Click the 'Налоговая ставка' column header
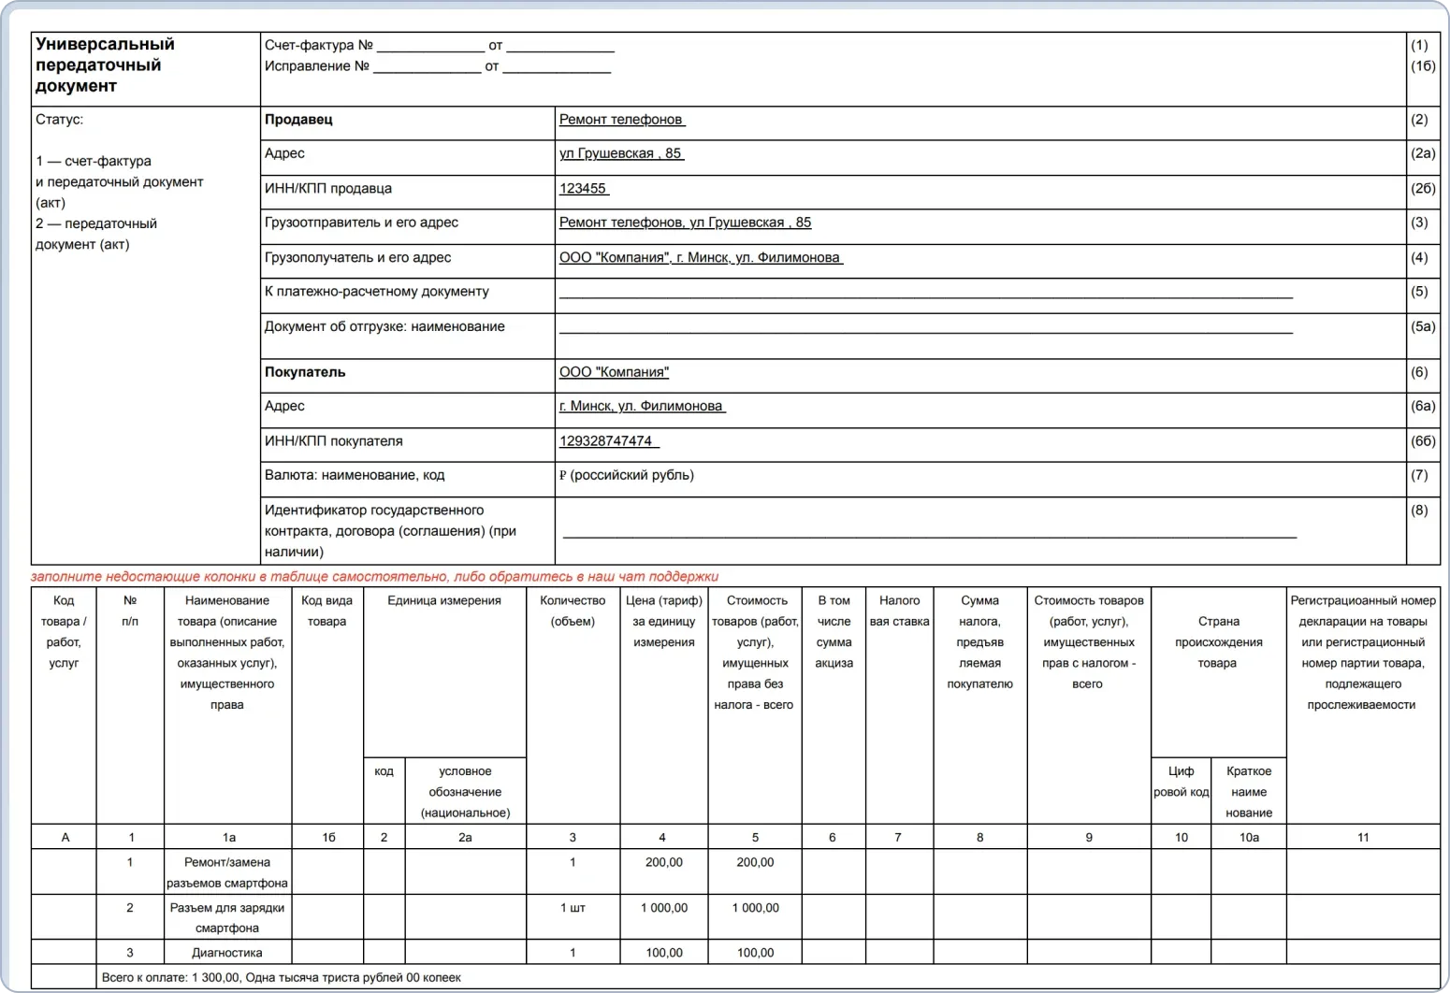The height and width of the screenshot is (993, 1450). (x=899, y=611)
